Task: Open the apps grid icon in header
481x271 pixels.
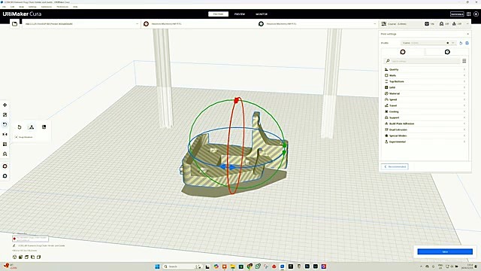Action: point(469,14)
